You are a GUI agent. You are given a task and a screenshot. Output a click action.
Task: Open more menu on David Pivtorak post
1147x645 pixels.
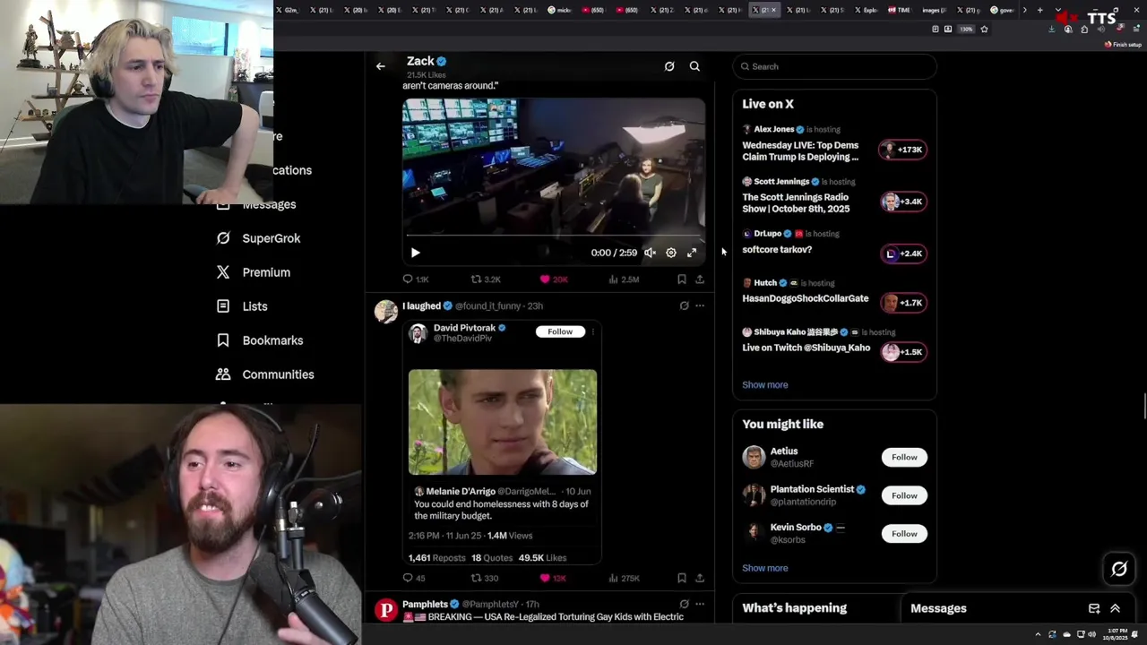tap(593, 331)
